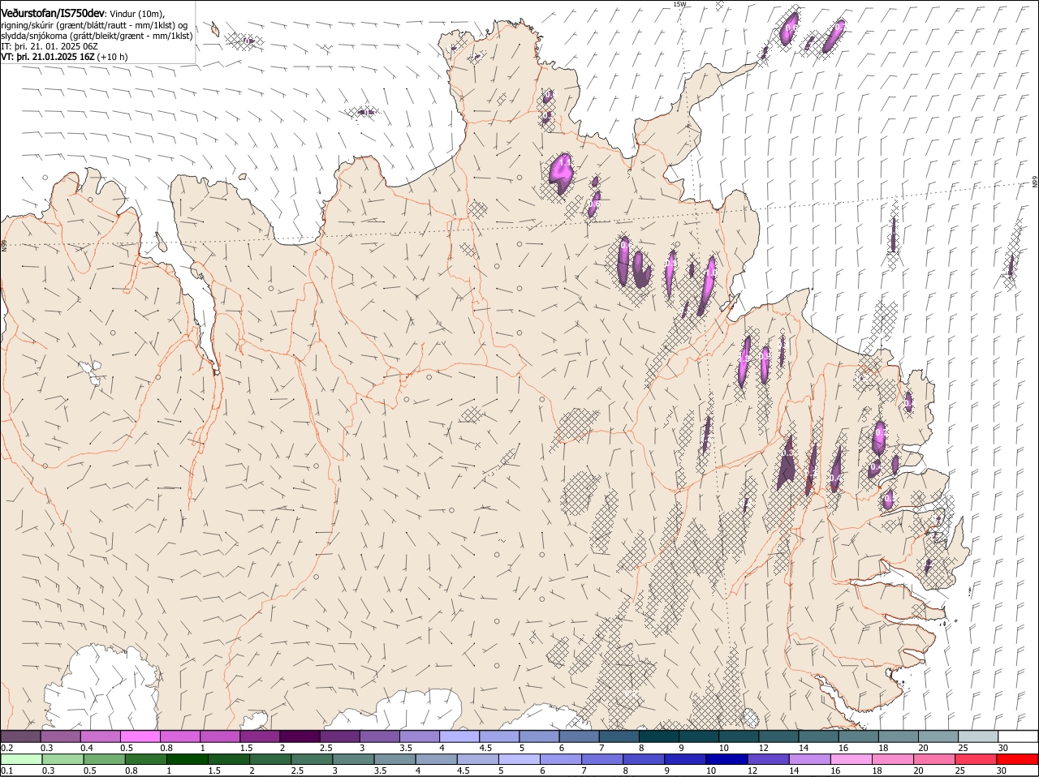Image resolution: width=1039 pixels, height=777 pixels.
Task: Click the blue-grey swatch above 6 in the upper legend
Action: coord(577,736)
